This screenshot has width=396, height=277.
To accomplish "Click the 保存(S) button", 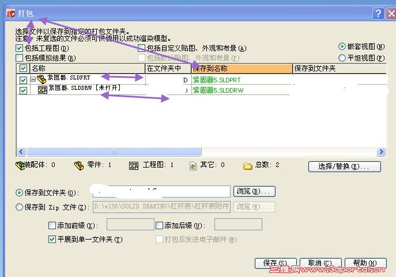I will point(276,263).
